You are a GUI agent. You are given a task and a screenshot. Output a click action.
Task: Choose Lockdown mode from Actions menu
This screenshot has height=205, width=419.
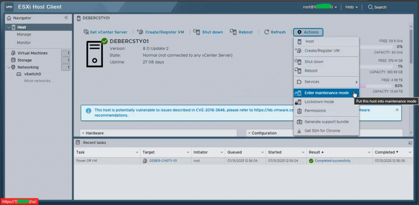[x=319, y=102]
